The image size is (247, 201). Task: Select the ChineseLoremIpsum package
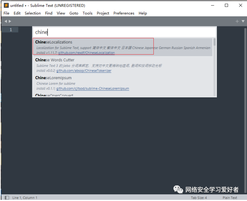point(123,83)
